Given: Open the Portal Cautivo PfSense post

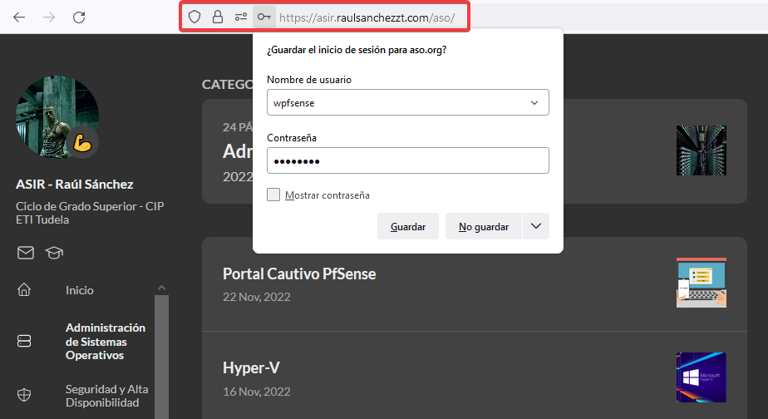Looking at the screenshot, I should (x=299, y=274).
